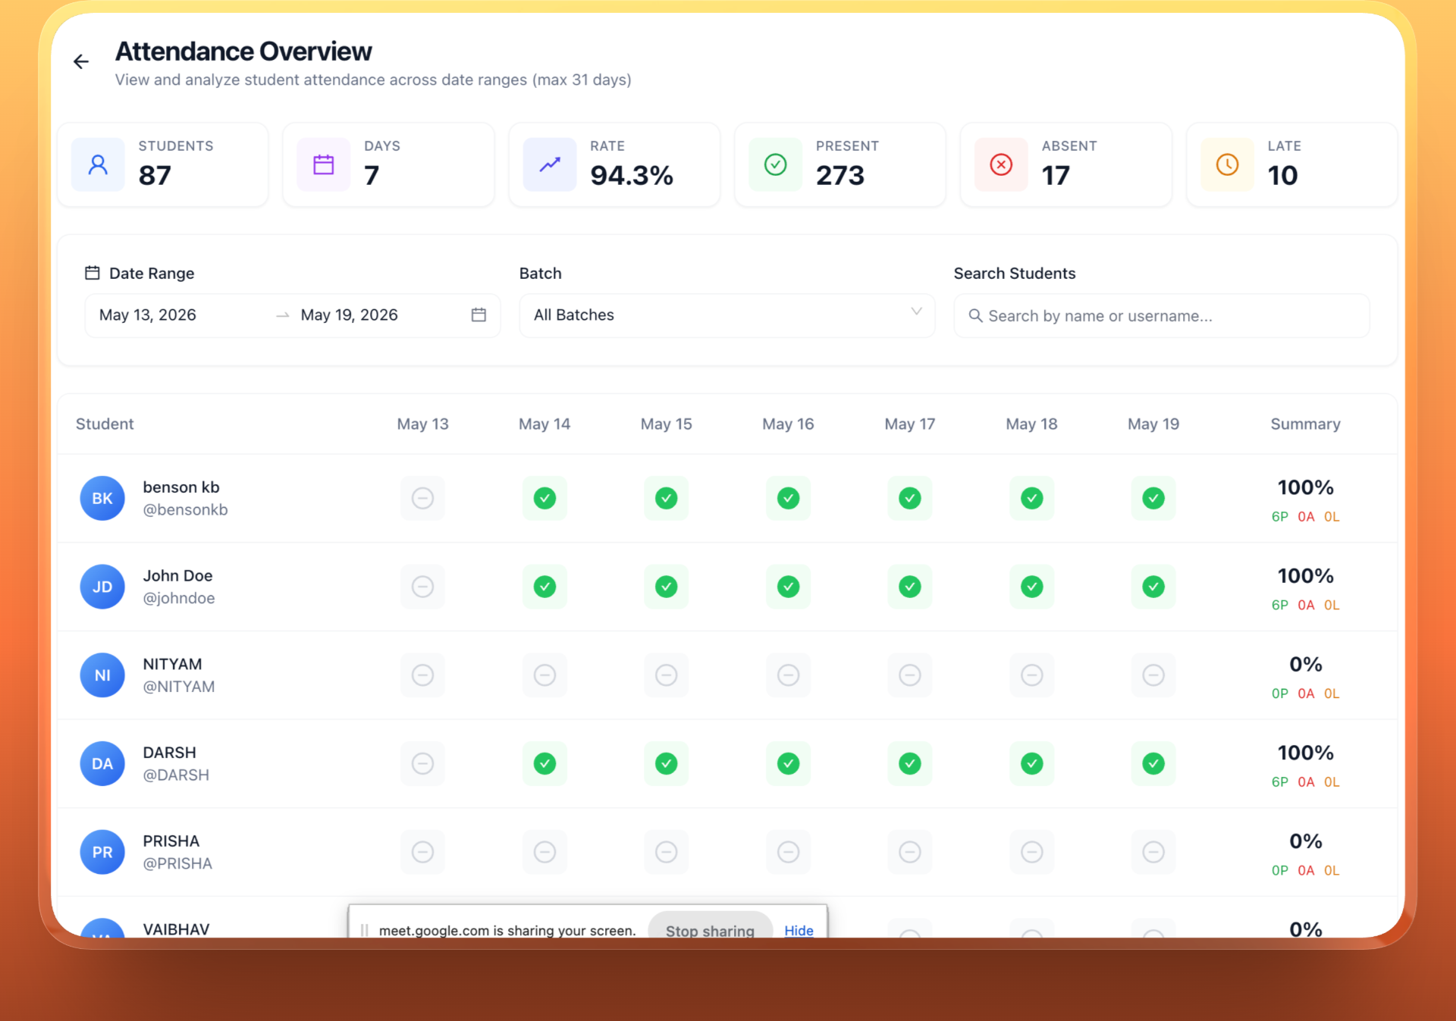Click the Rate card trend arrow icon
The width and height of the screenshot is (1456, 1021).
[550, 164]
